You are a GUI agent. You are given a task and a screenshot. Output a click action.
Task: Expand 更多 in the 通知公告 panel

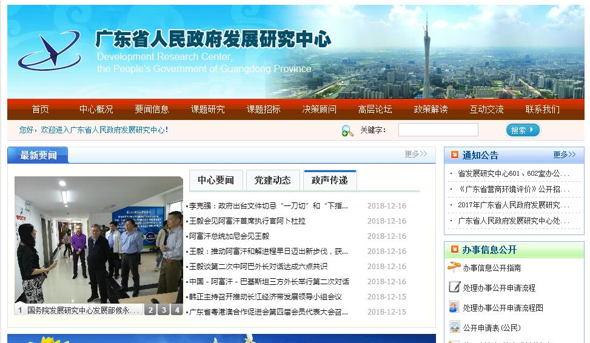coord(564,155)
